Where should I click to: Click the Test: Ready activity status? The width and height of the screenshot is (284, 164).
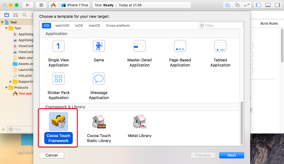tap(104, 5)
